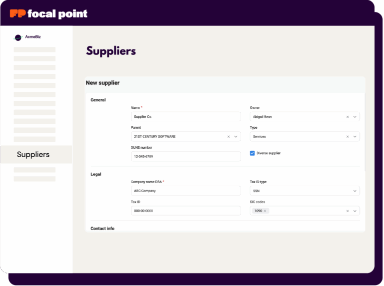Click the Company name DBA field
The image size is (384, 286).
pos(185,191)
